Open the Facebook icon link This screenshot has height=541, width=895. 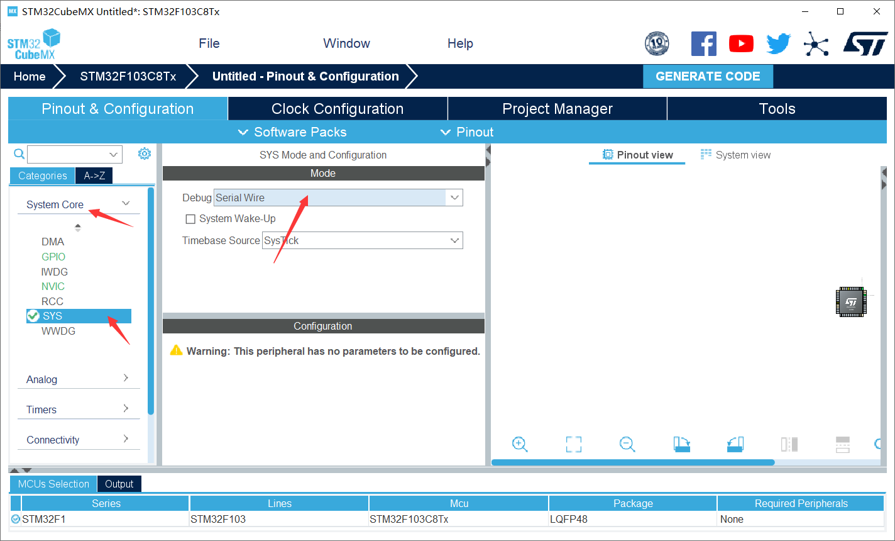(x=704, y=43)
